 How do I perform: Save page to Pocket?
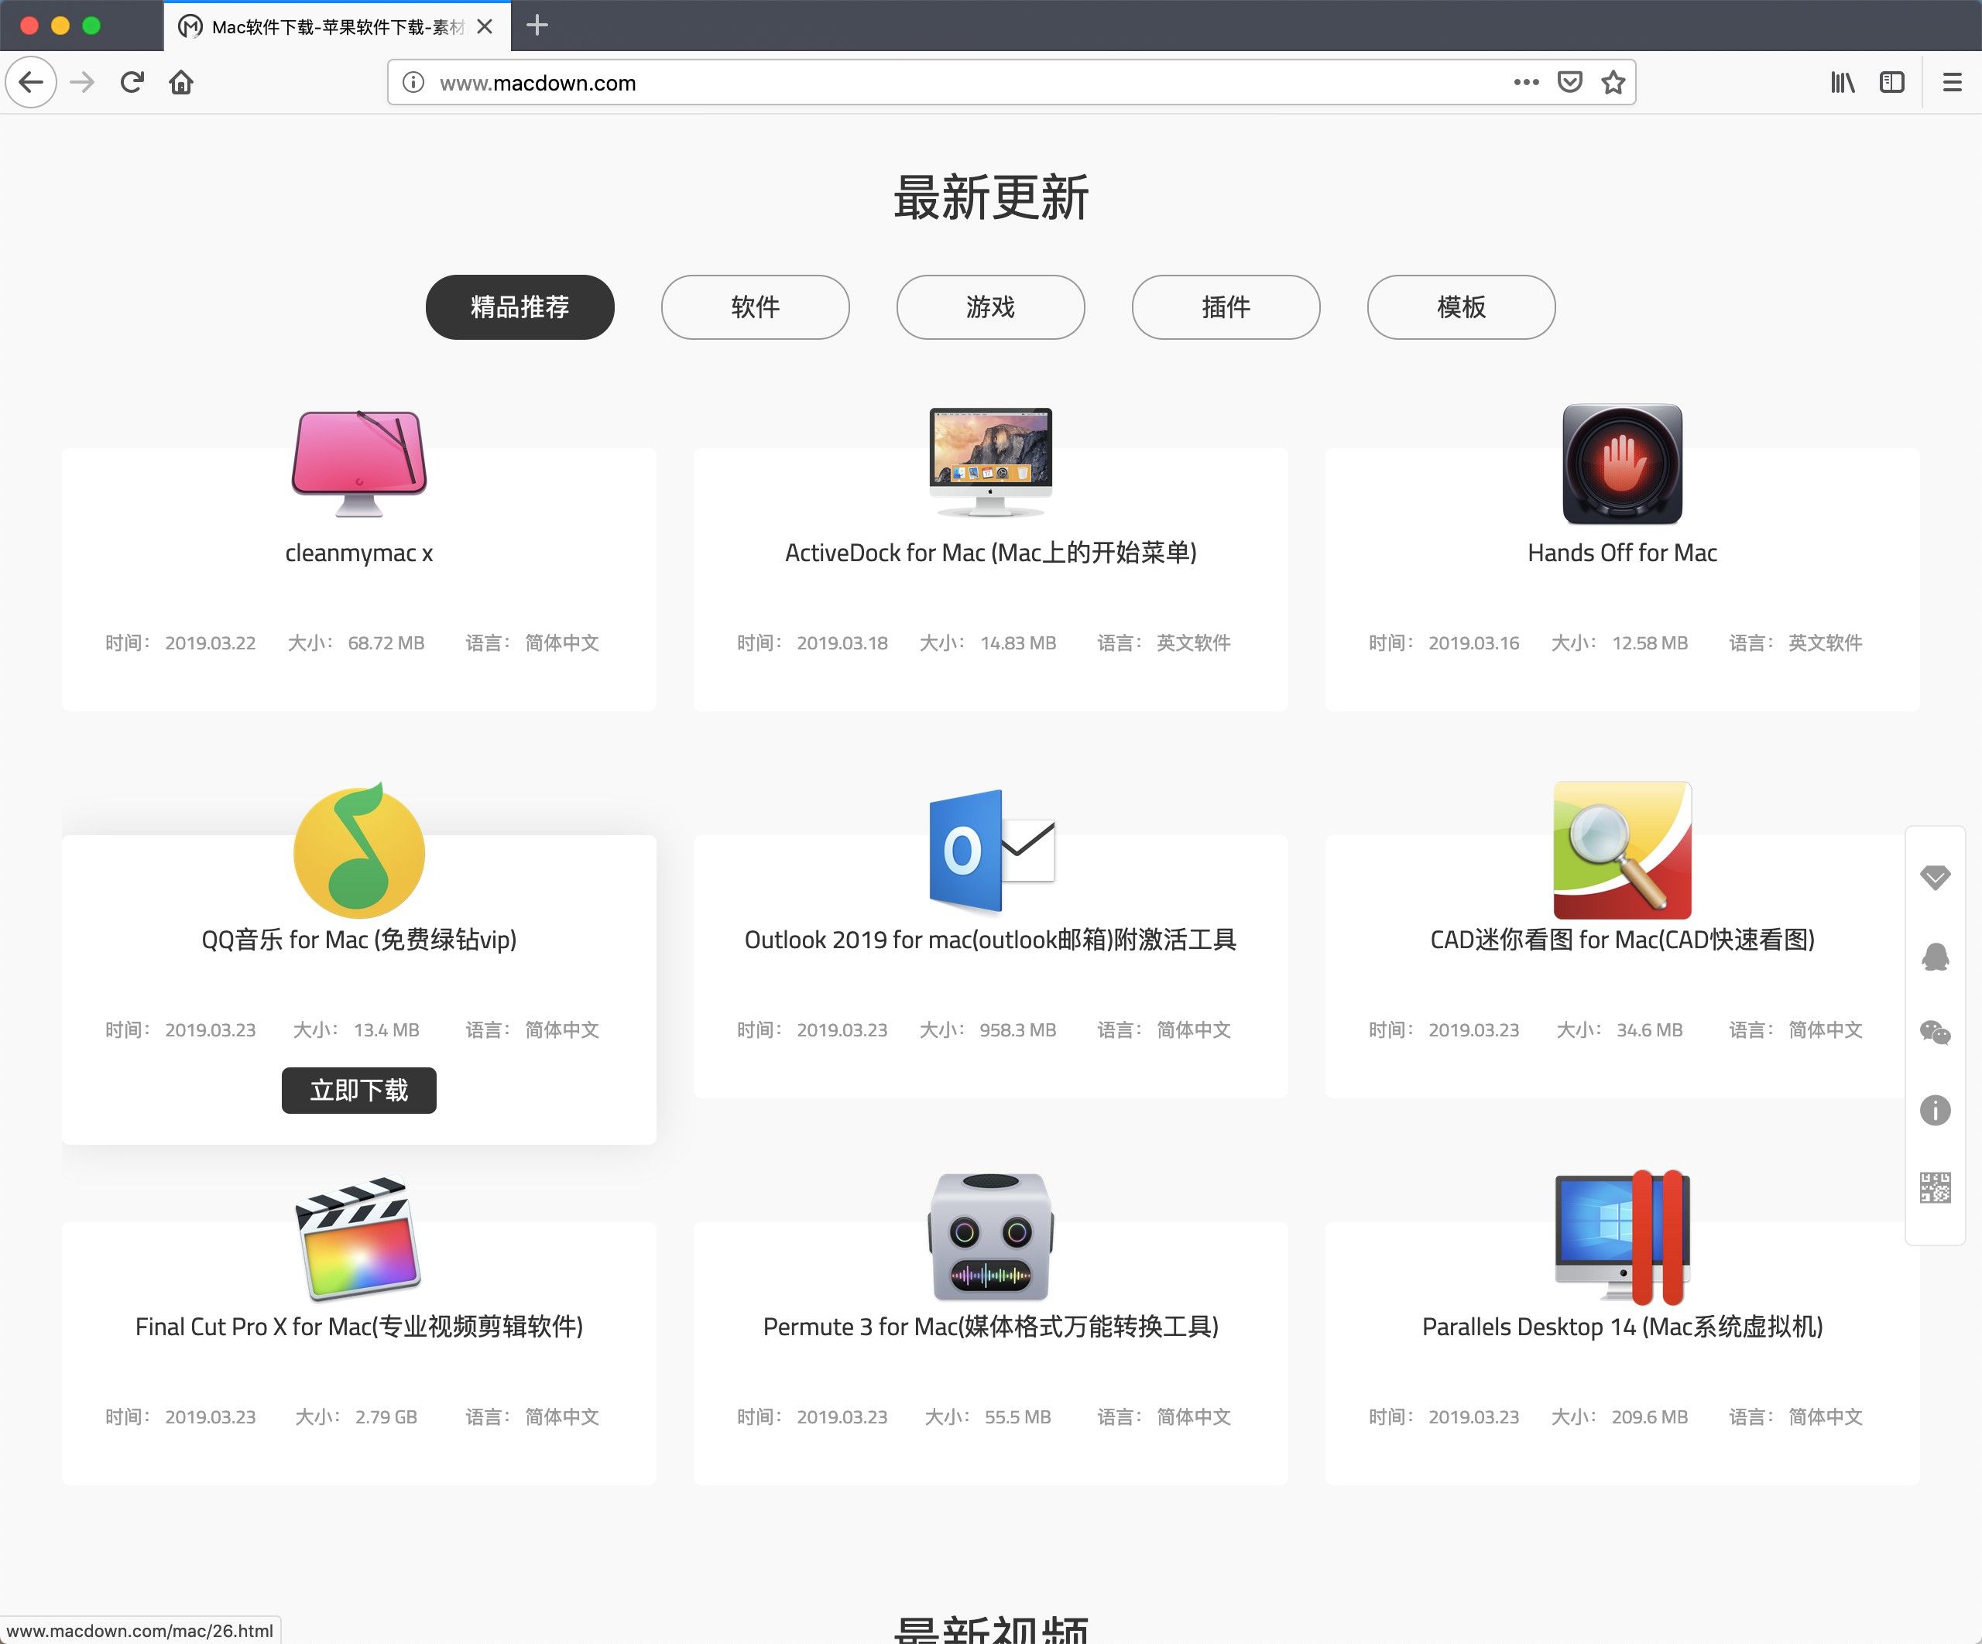tap(1569, 82)
